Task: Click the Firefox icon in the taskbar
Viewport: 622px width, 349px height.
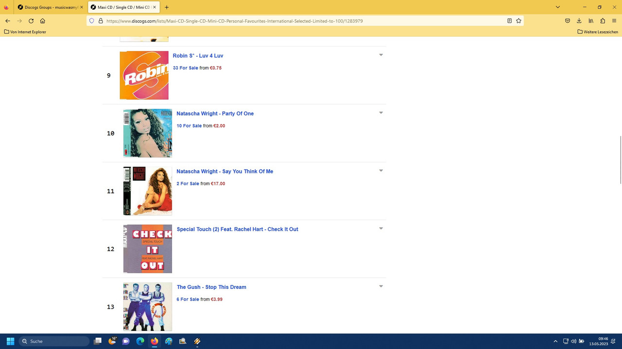Action: (x=154, y=341)
